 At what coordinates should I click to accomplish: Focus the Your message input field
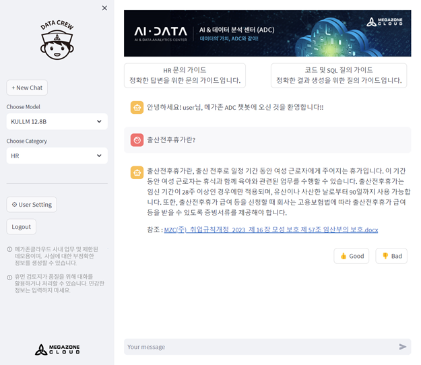(259, 347)
